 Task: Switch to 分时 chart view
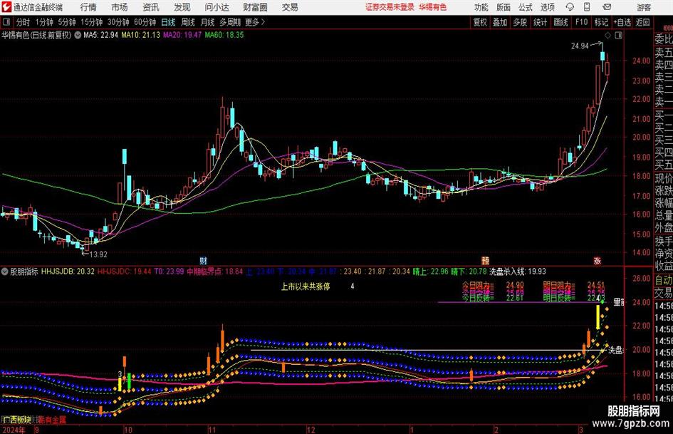point(23,22)
